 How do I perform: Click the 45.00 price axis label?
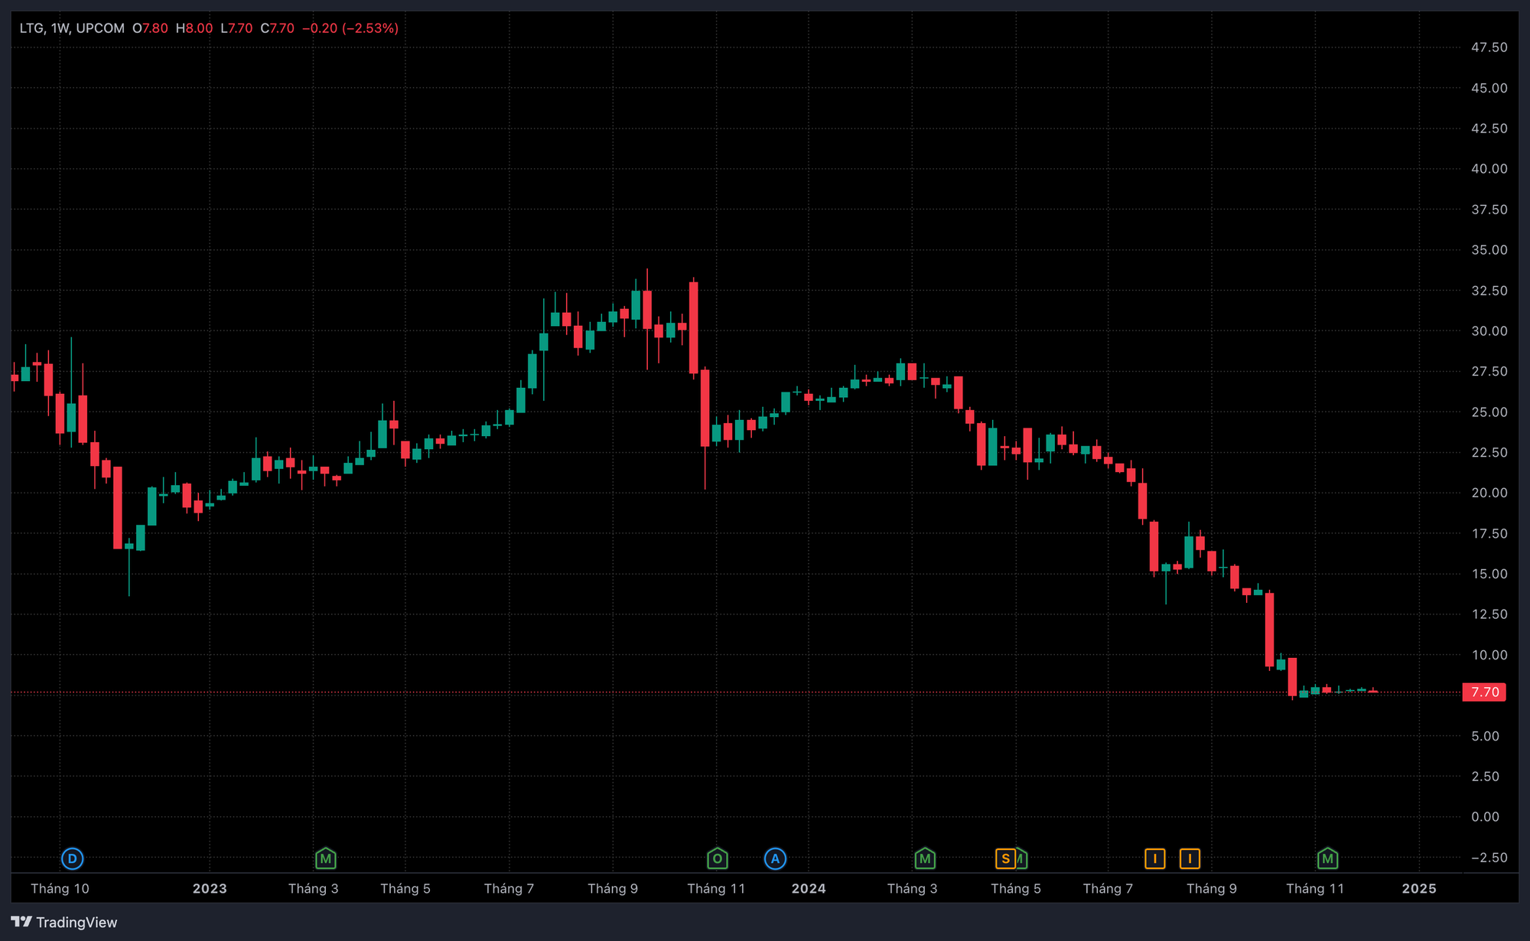coord(1489,88)
